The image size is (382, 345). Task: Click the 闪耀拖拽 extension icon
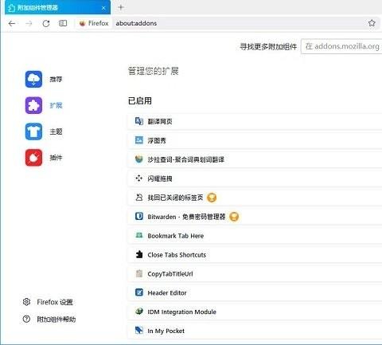[x=139, y=178]
